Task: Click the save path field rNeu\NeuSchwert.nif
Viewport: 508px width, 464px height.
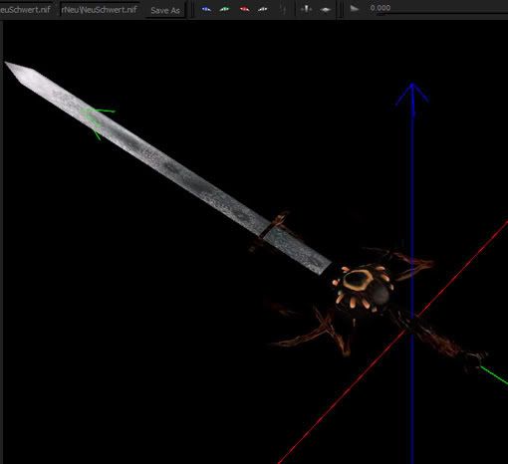Action: [101, 9]
